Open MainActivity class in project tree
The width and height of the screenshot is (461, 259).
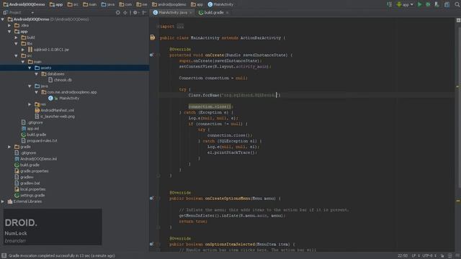pyautogui.click(x=64, y=98)
